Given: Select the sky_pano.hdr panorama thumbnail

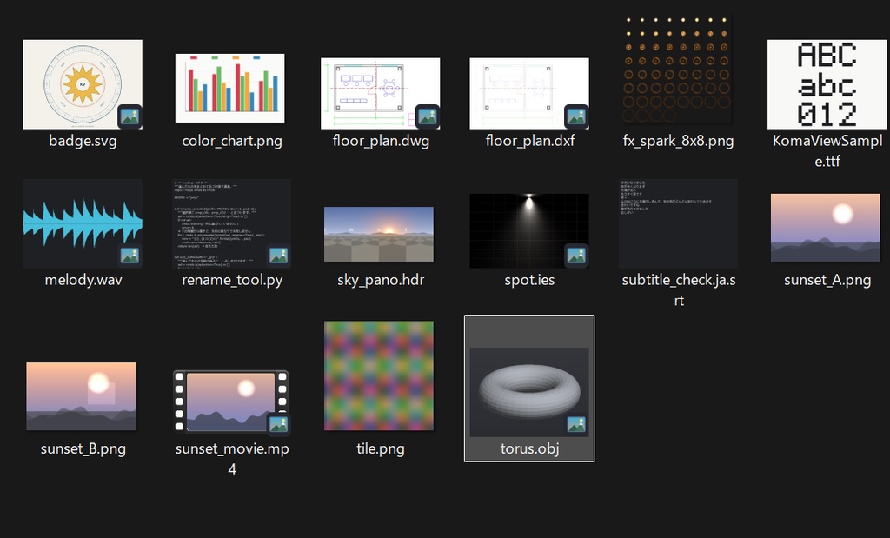Looking at the screenshot, I should click(379, 235).
